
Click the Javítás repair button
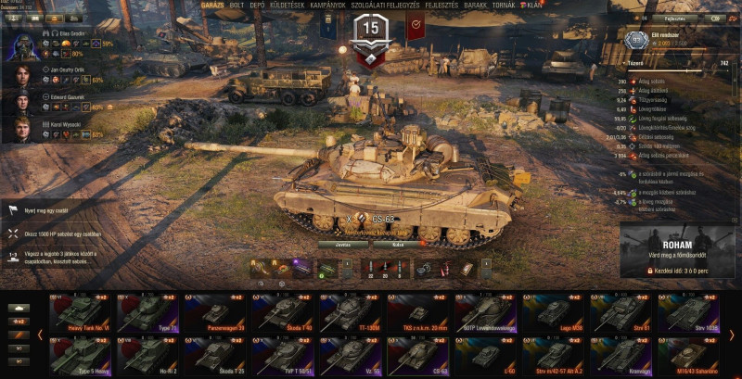tap(343, 245)
